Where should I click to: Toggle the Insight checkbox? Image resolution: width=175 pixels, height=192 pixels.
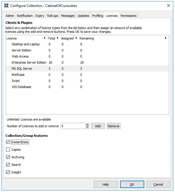tap(8, 172)
